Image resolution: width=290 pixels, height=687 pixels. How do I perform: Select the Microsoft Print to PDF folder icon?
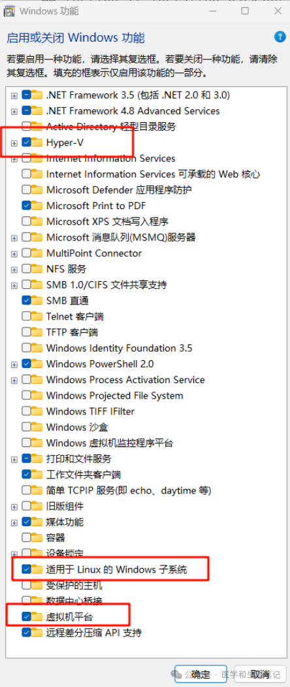coord(37,205)
